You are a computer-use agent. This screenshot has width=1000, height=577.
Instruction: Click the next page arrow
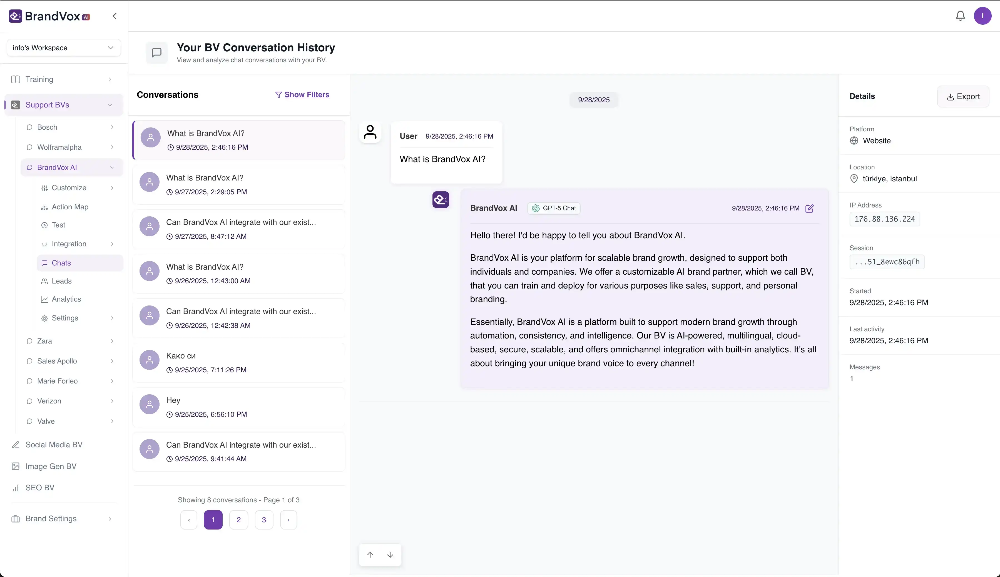(288, 520)
